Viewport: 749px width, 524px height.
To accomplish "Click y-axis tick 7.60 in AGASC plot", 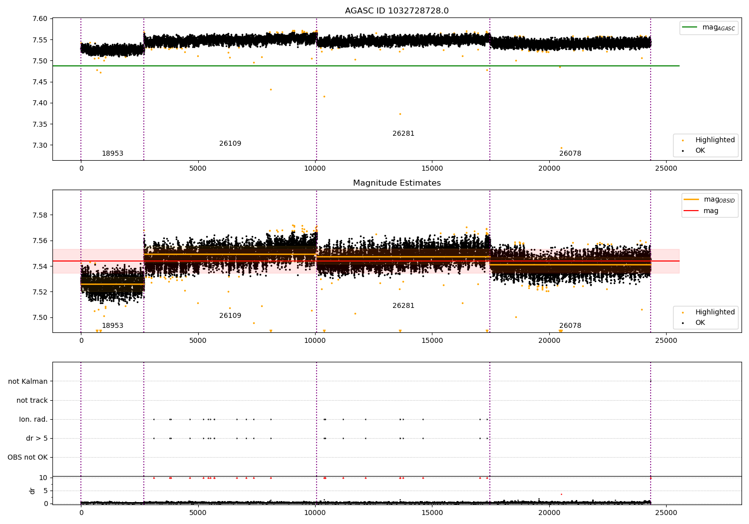I will click(40, 19).
